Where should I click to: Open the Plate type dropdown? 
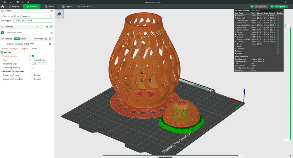[33, 20]
